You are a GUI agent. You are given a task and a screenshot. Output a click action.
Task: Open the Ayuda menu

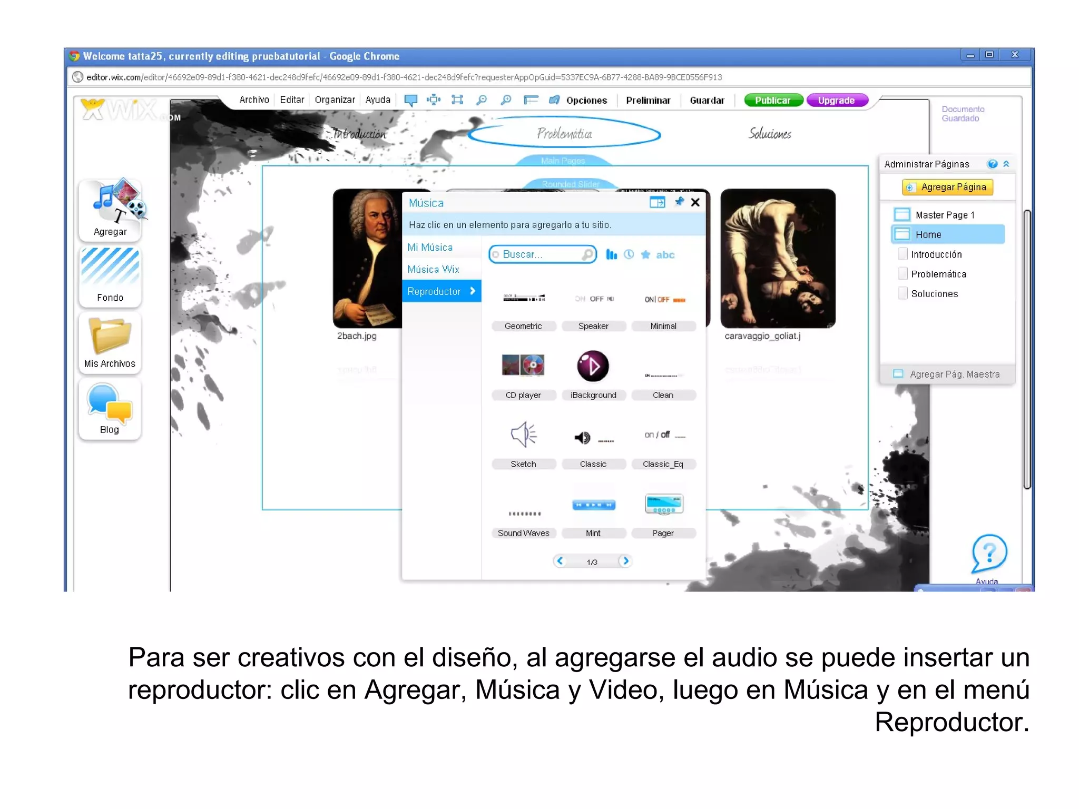point(378,100)
